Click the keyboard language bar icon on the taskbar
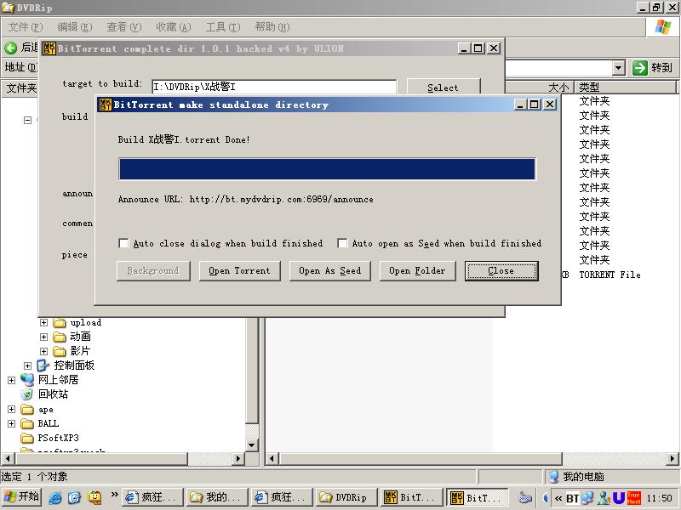The height and width of the screenshot is (510, 681). tap(525, 498)
